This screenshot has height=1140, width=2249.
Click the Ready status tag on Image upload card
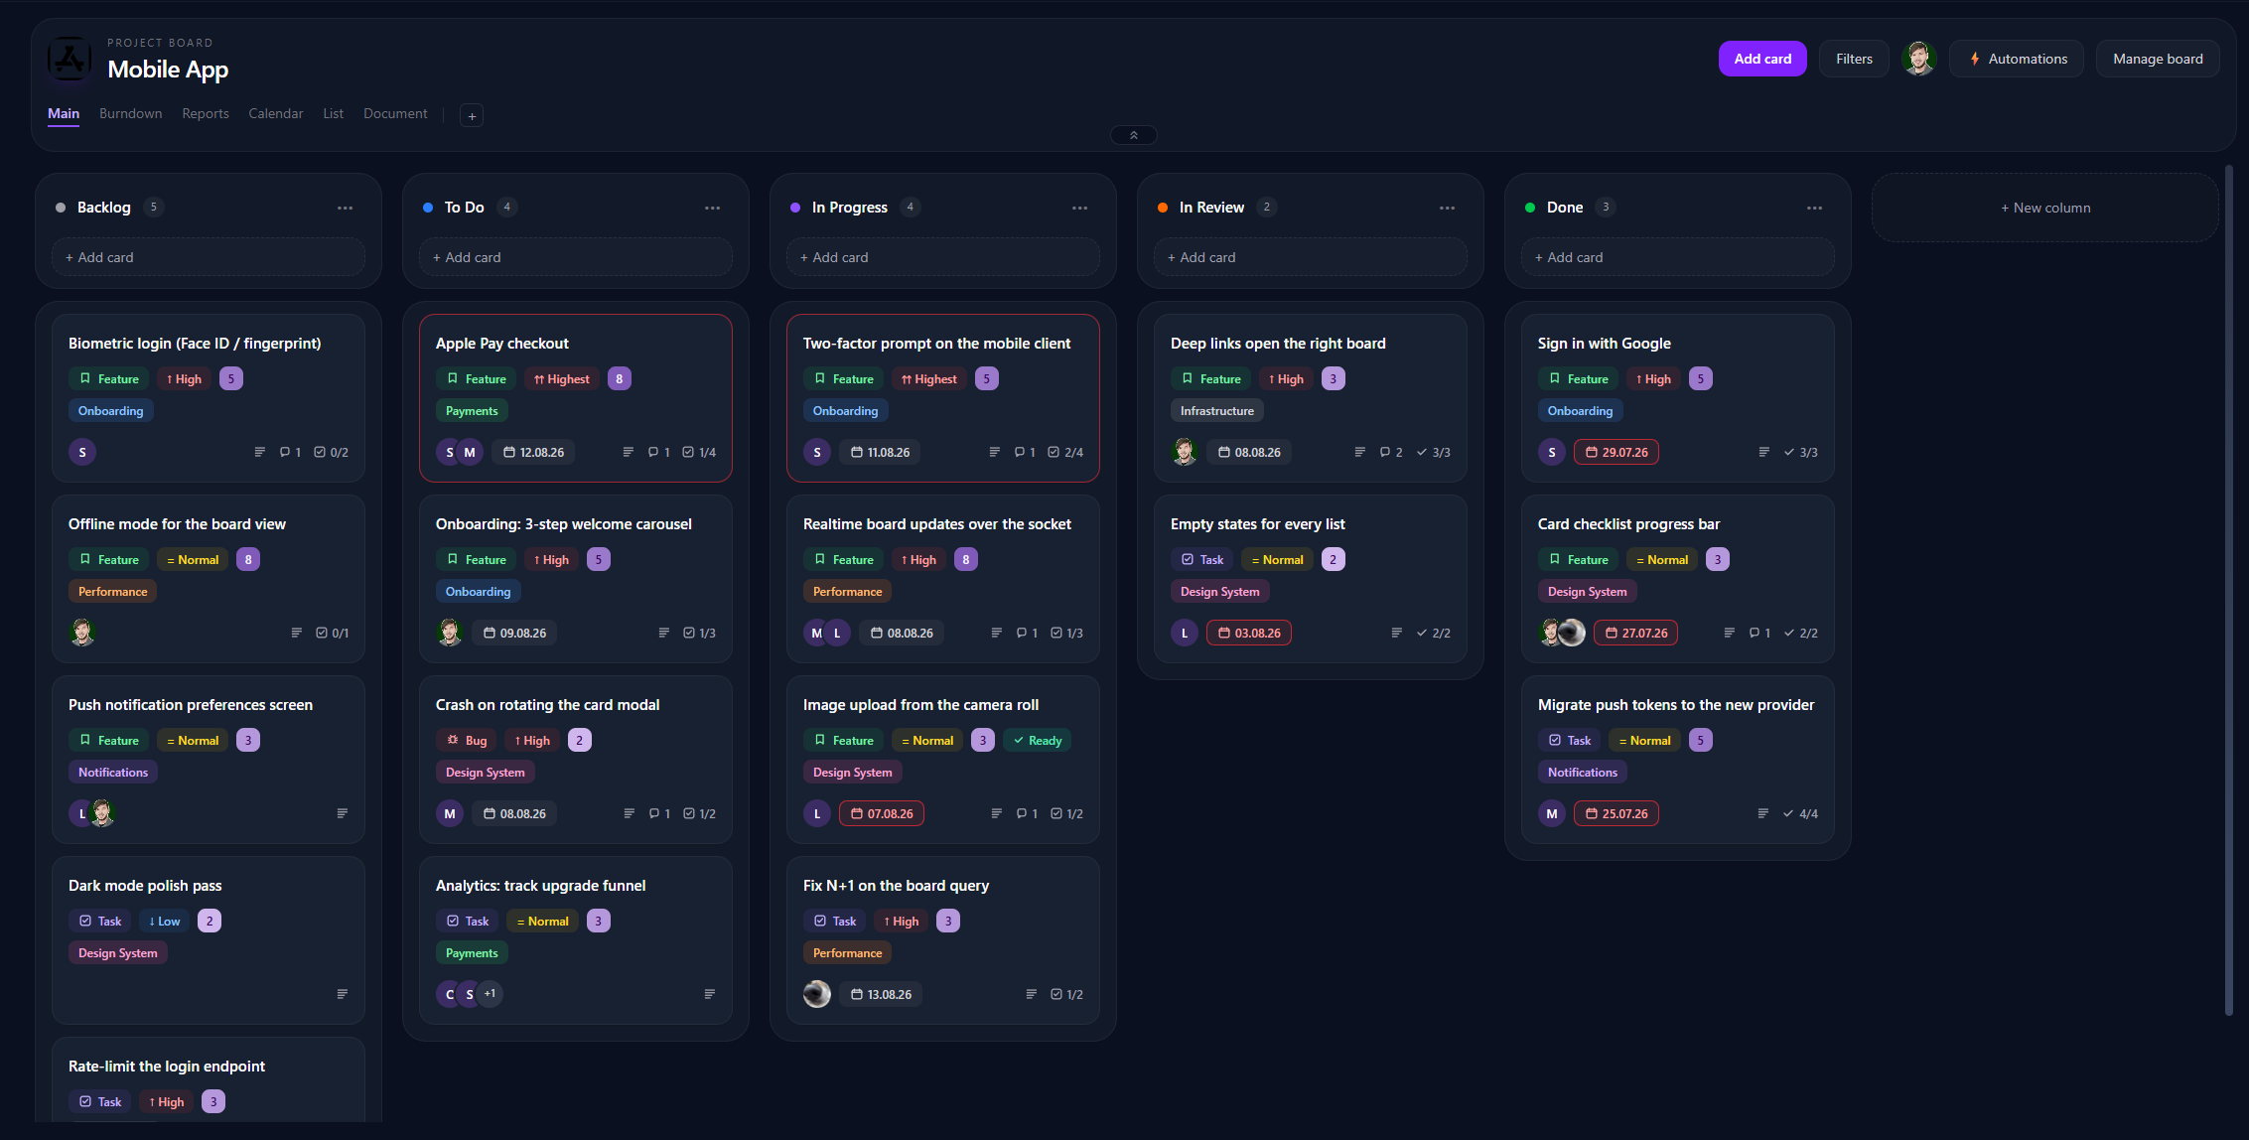pyautogui.click(x=1038, y=740)
